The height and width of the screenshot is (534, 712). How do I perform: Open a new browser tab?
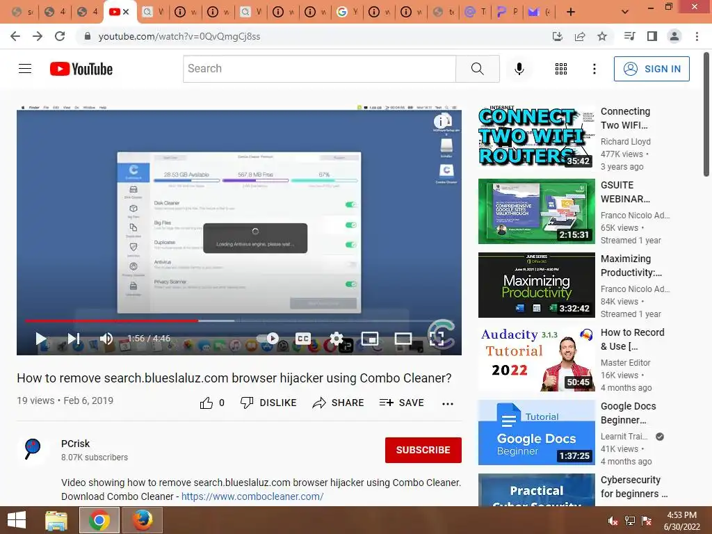[x=571, y=12]
